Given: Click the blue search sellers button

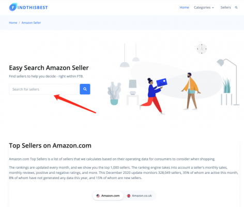Looking at the screenshot, I should [x=85, y=89].
